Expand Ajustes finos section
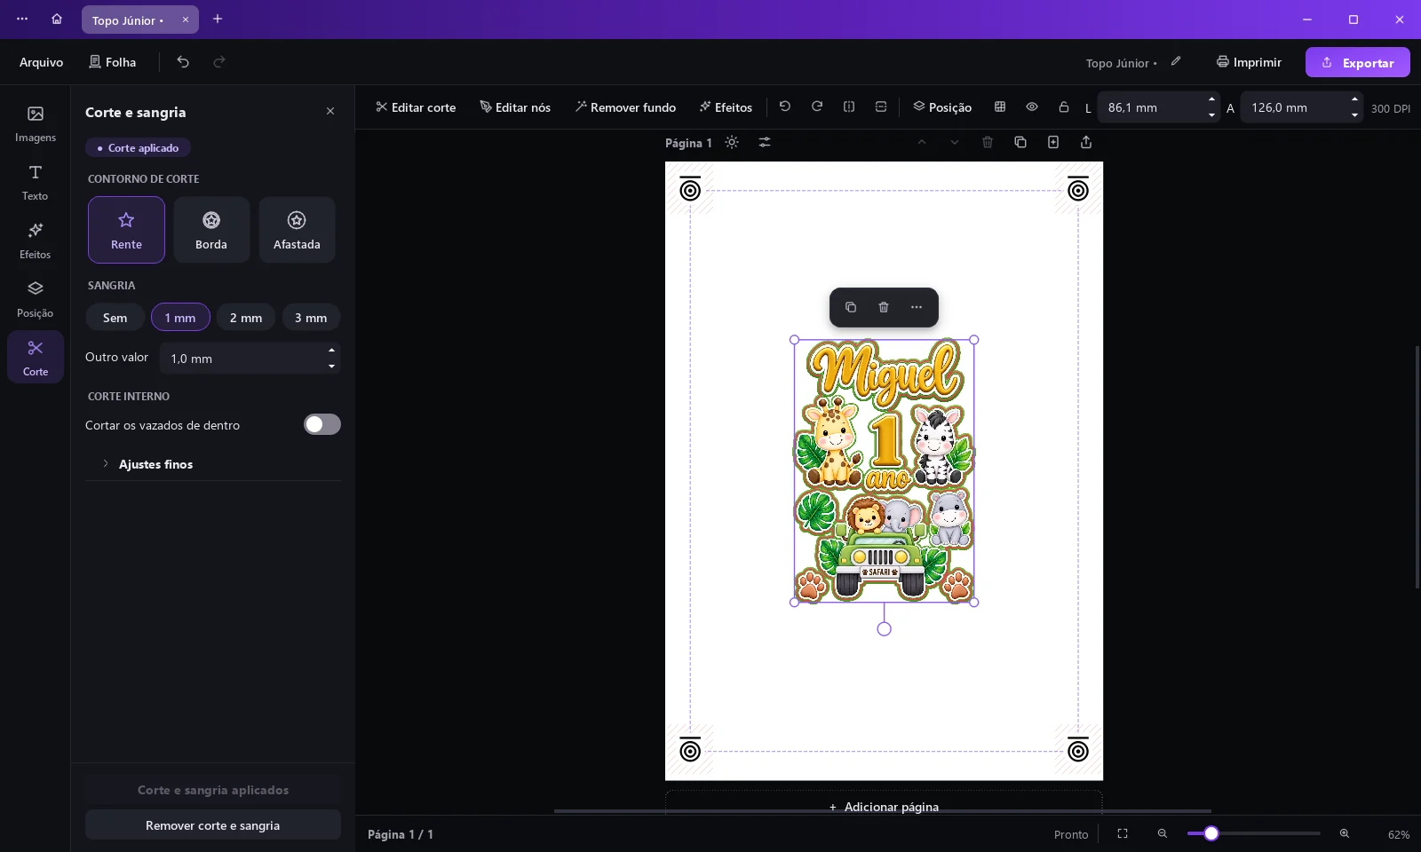 point(213,464)
